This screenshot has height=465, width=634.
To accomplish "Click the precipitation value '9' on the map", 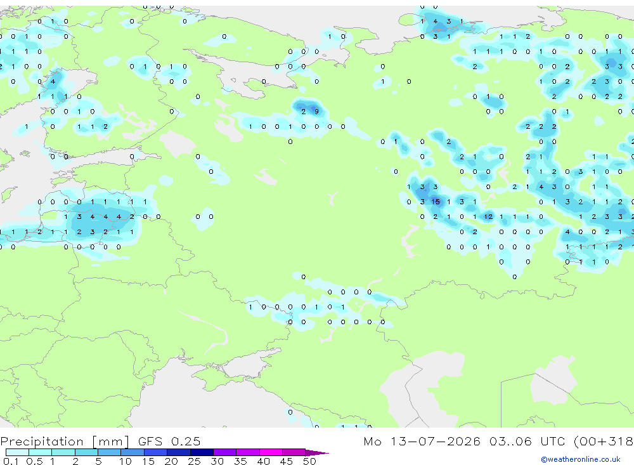I will click(x=316, y=112).
